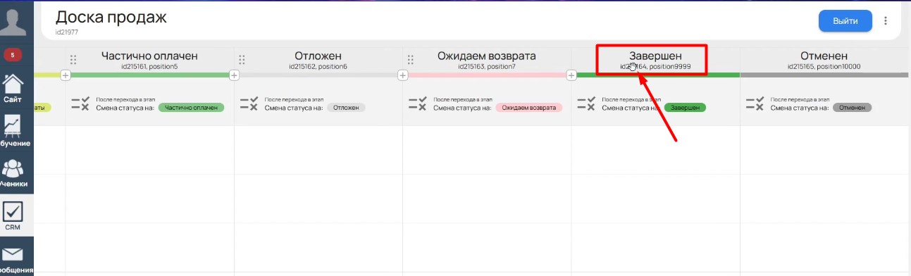The width and height of the screenshot is (911, 276).
Task: Add a stage before Частично оплачен column
Action: point(66,75)
